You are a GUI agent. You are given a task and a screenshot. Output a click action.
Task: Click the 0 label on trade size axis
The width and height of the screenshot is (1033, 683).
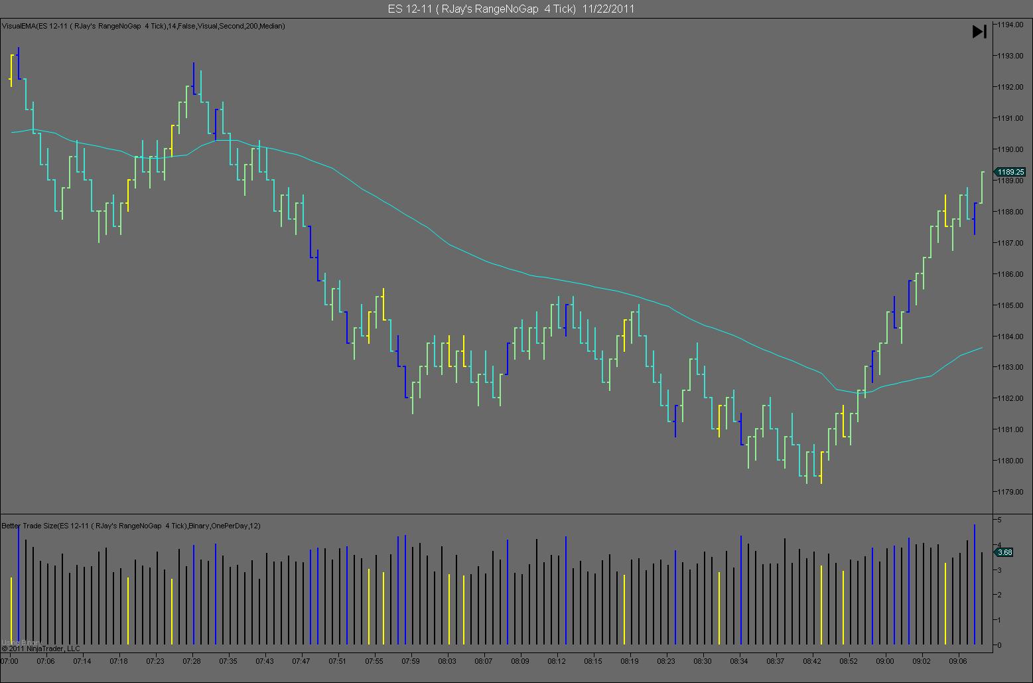point(999,645)
